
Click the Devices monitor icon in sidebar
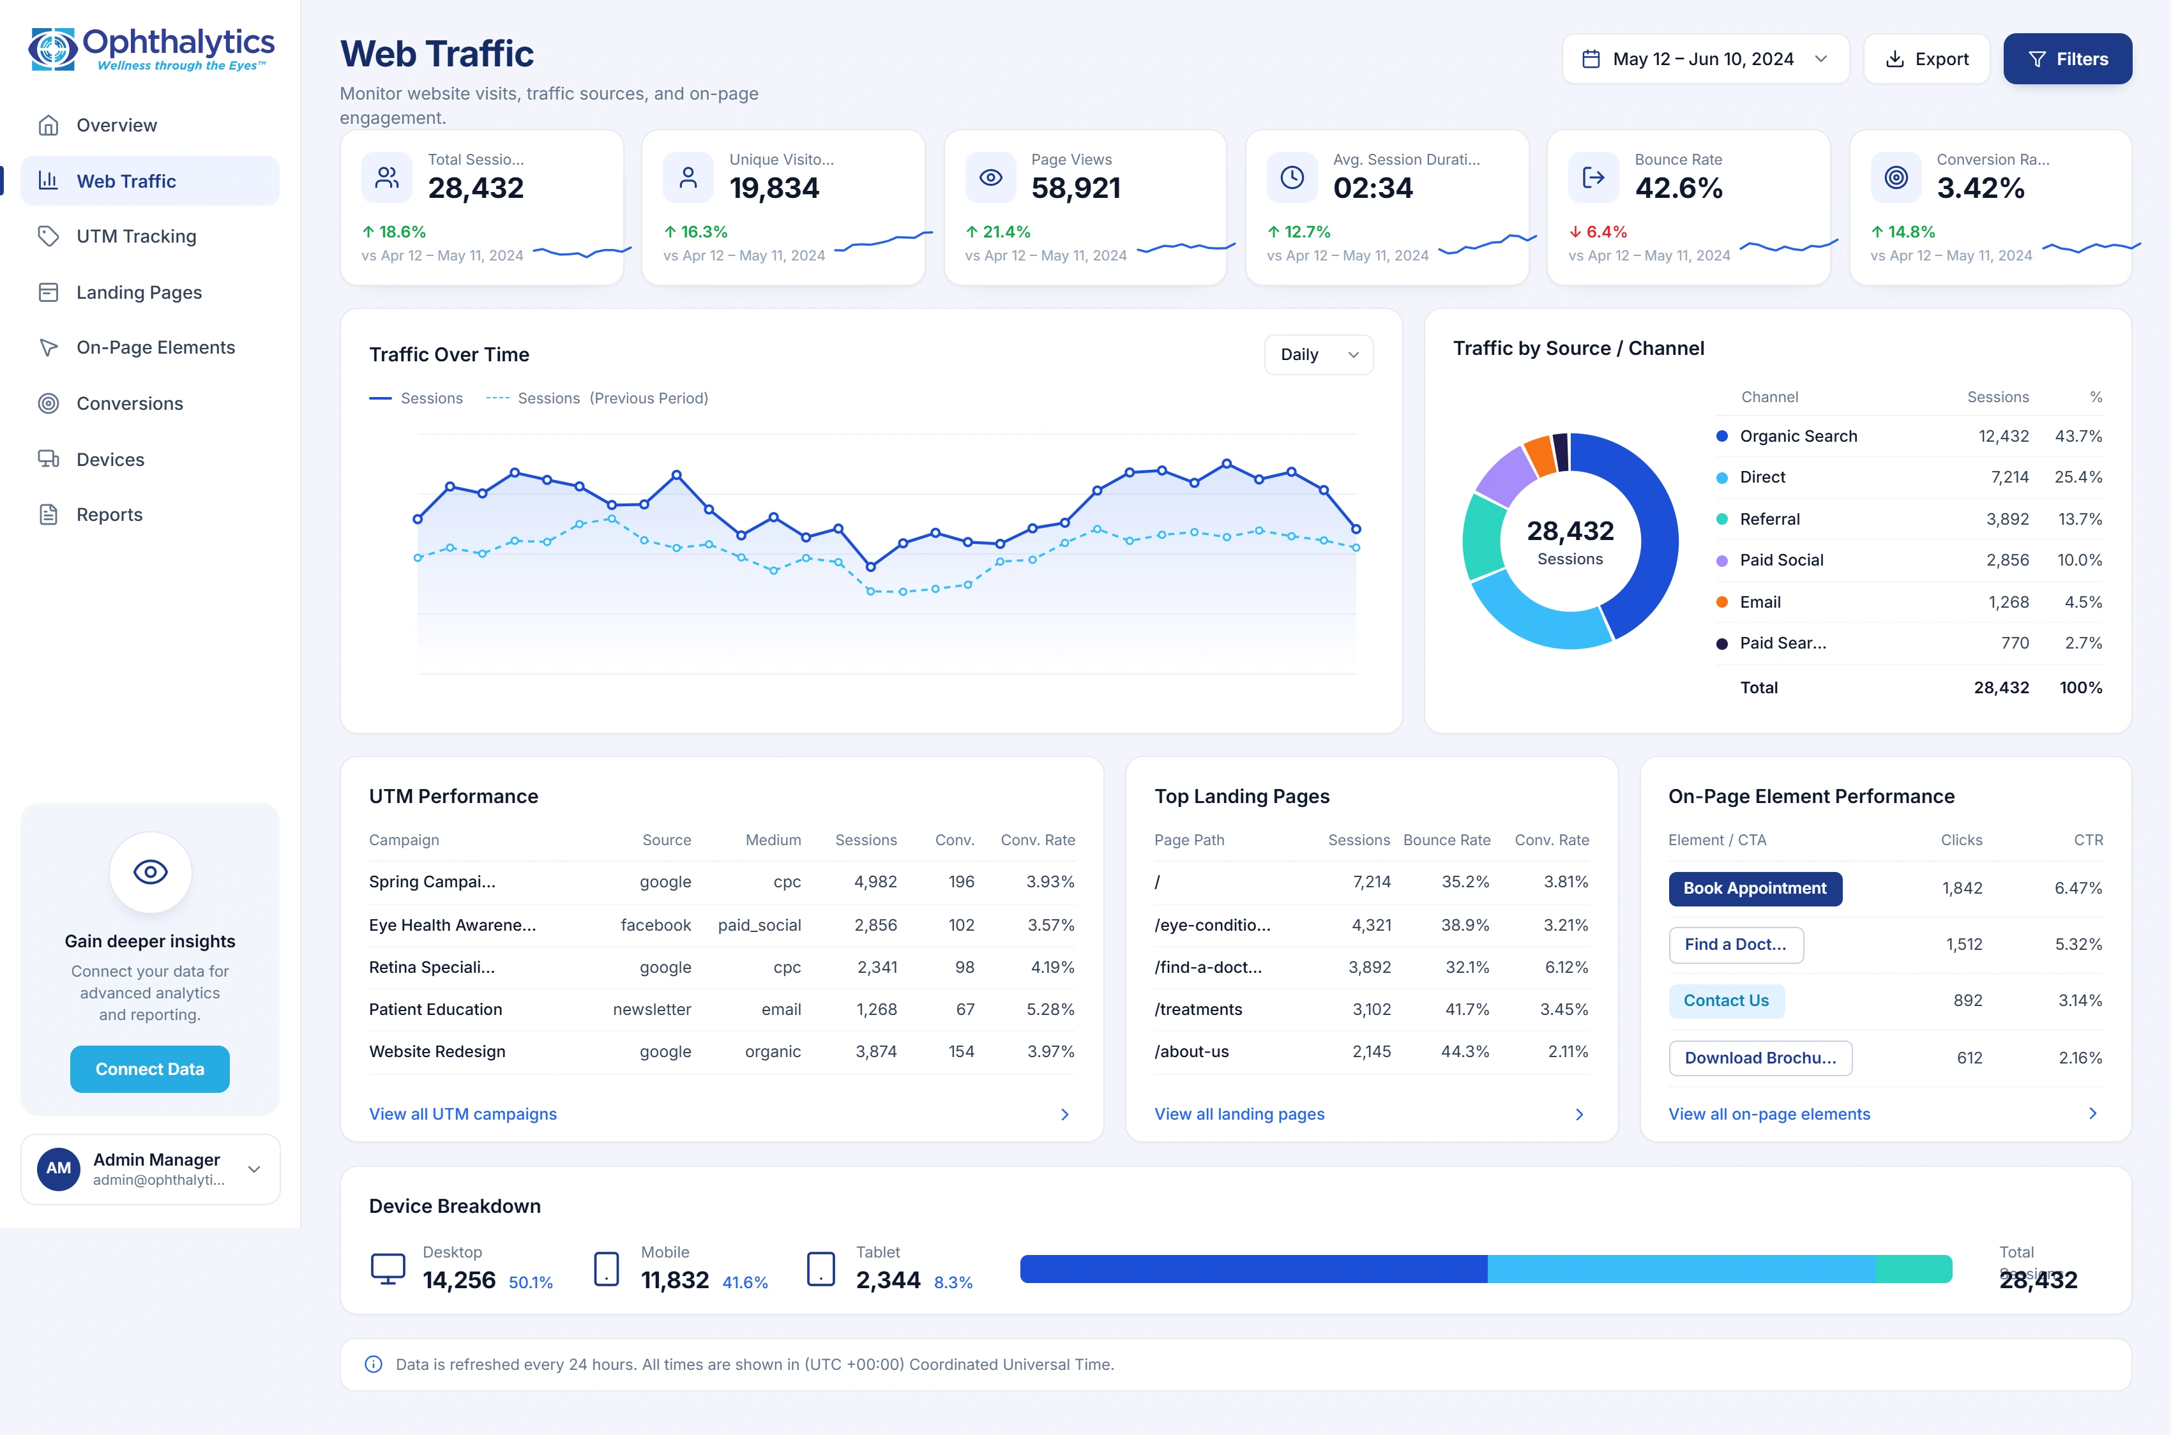(49, 460)
